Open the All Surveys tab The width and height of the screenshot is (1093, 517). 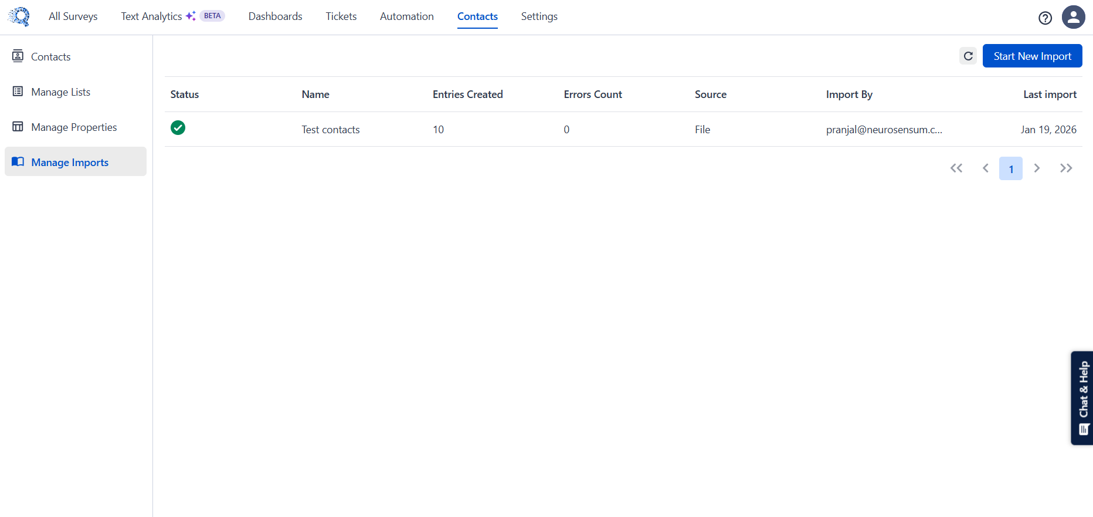pos(73,16)
